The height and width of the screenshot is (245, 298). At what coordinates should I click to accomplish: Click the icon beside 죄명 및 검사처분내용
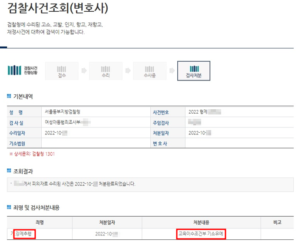coord(10,208)
